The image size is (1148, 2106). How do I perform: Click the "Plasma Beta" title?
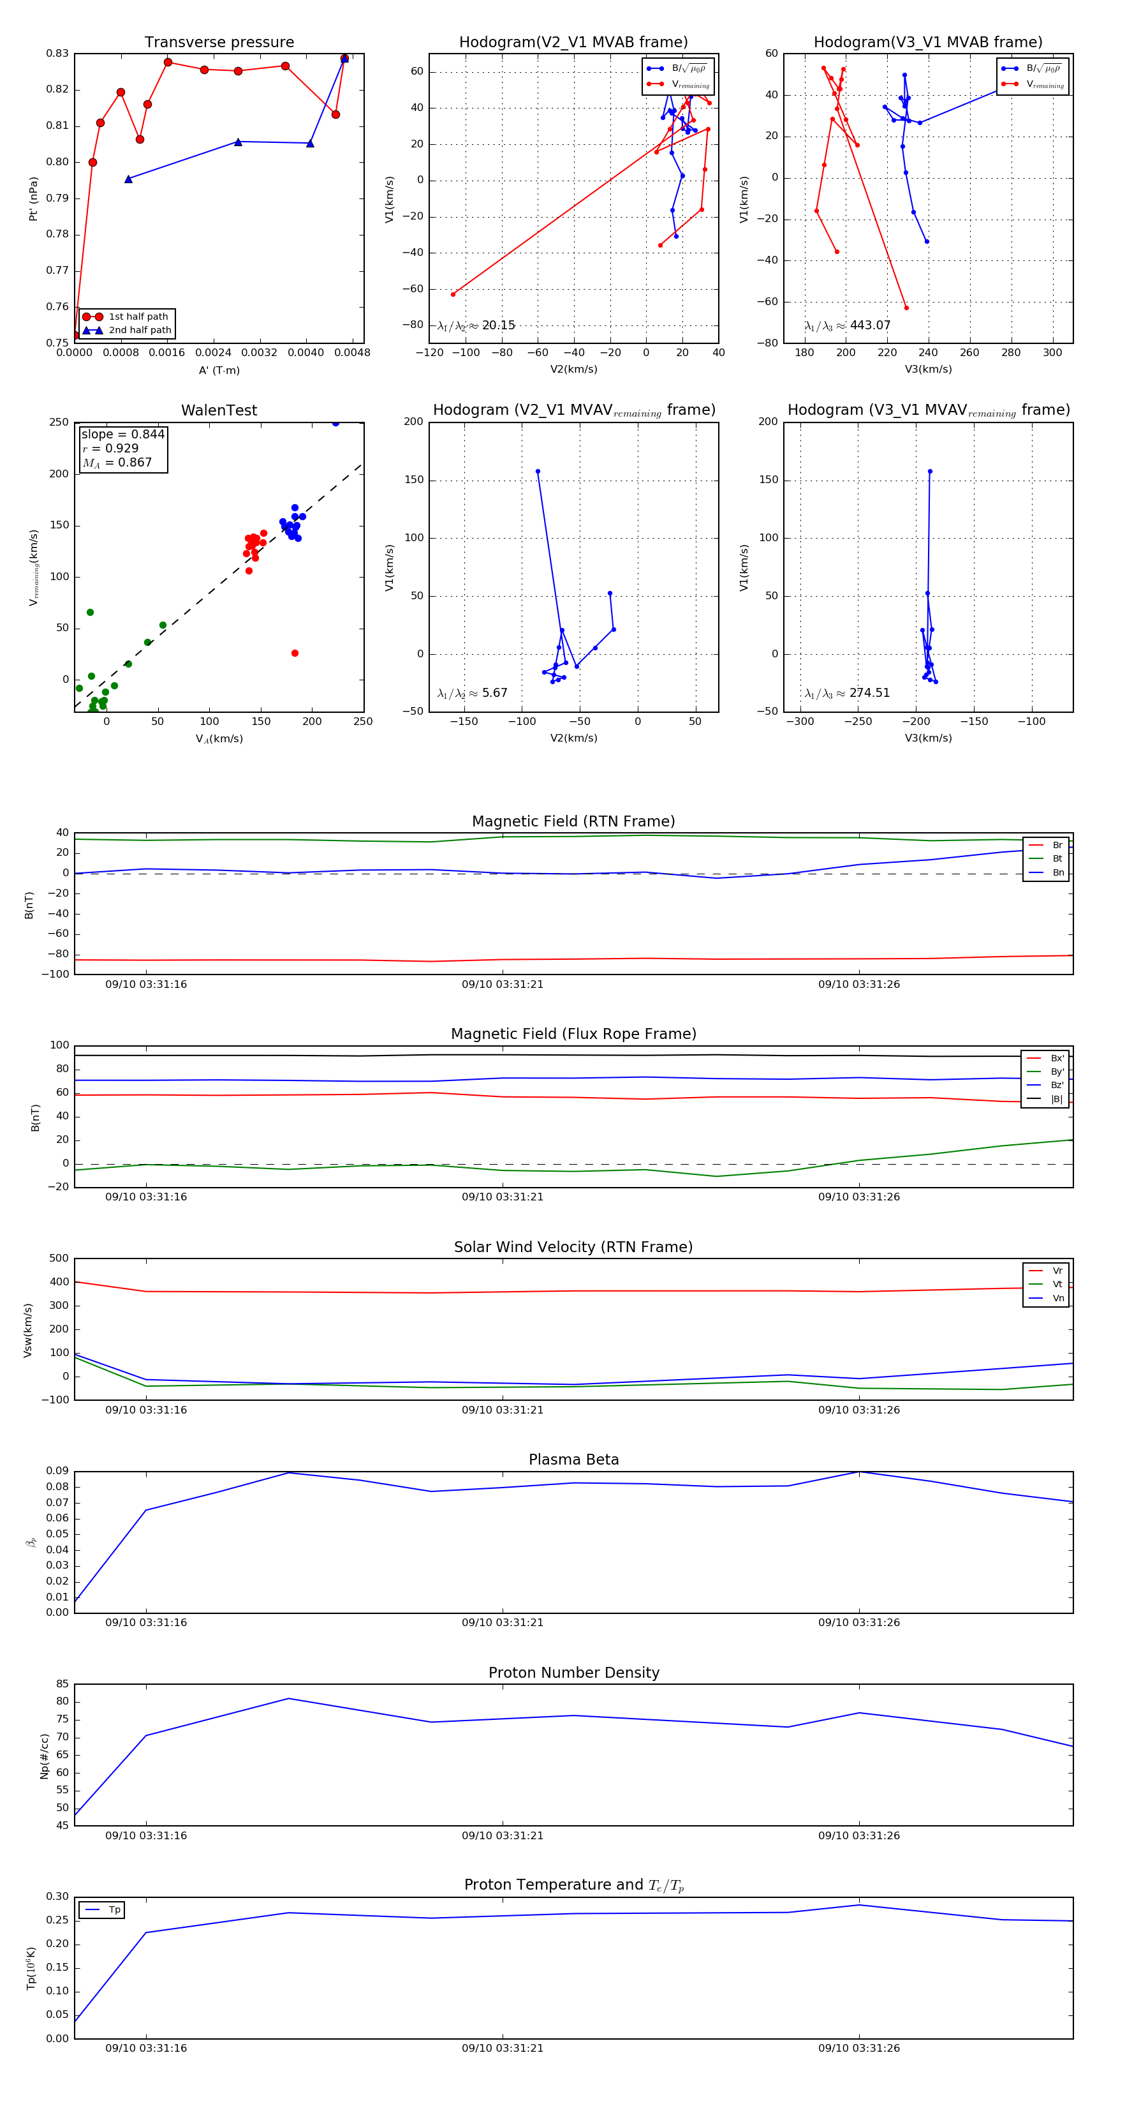click(573, 1460)
